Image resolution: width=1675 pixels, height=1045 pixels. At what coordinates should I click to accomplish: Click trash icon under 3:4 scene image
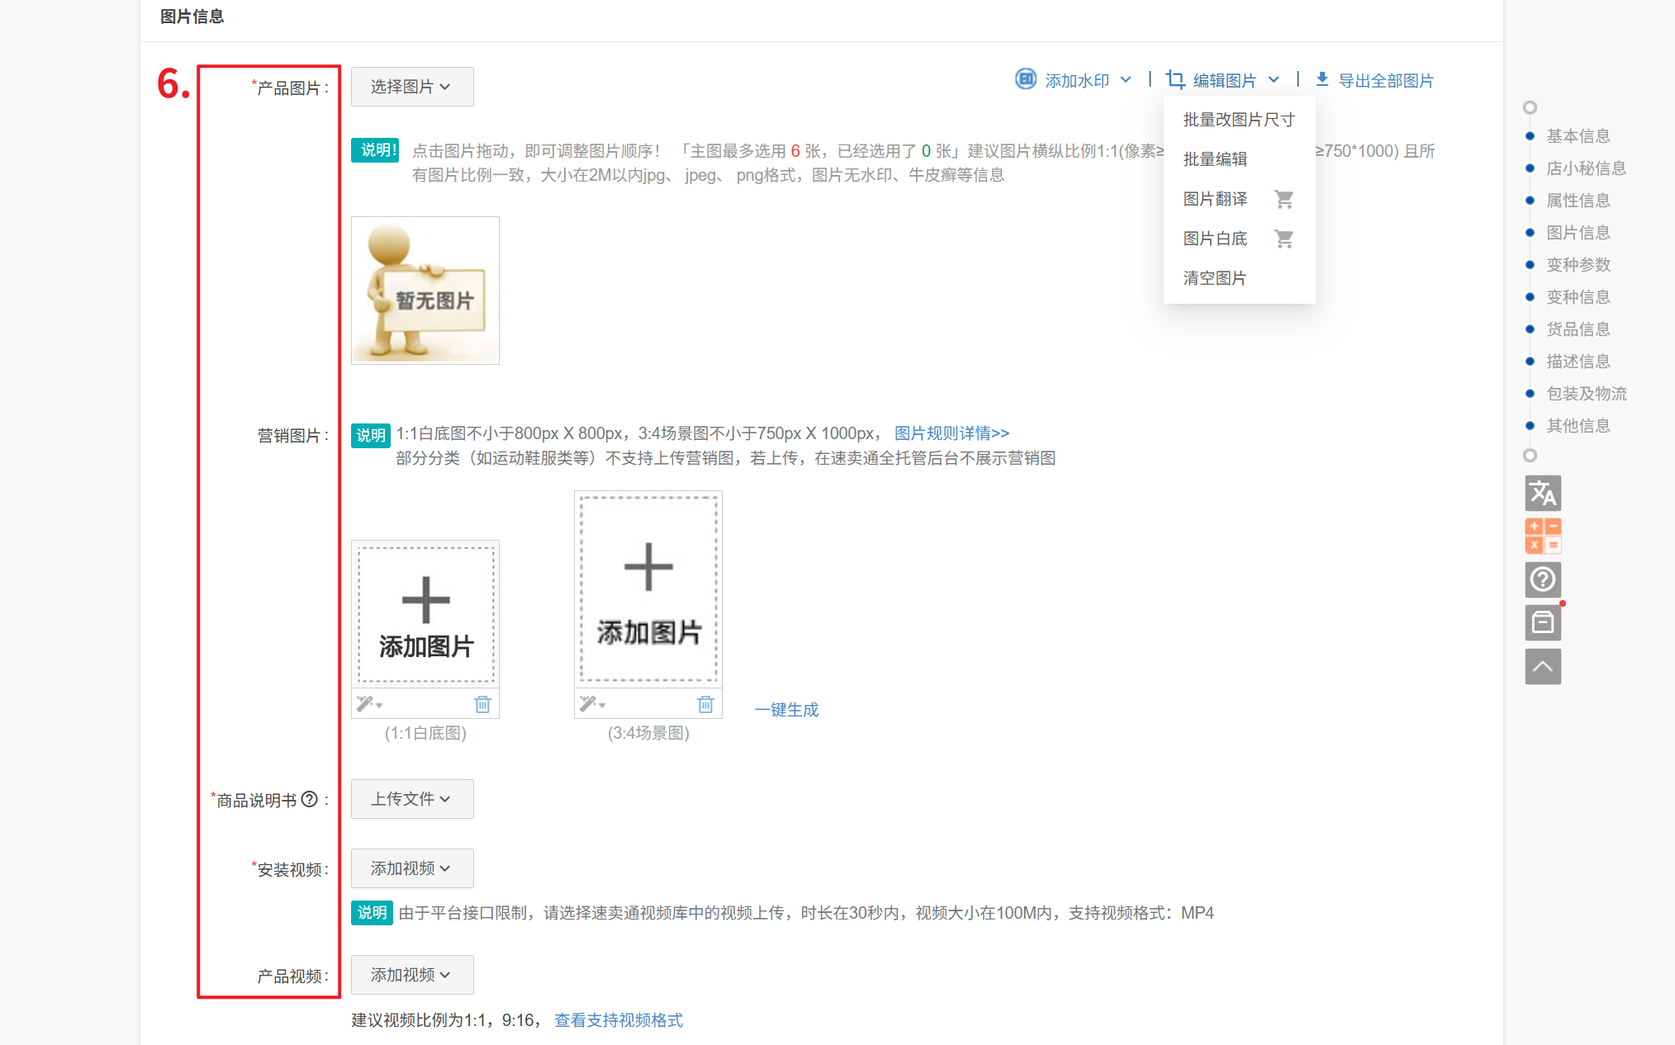pos(705,704)
